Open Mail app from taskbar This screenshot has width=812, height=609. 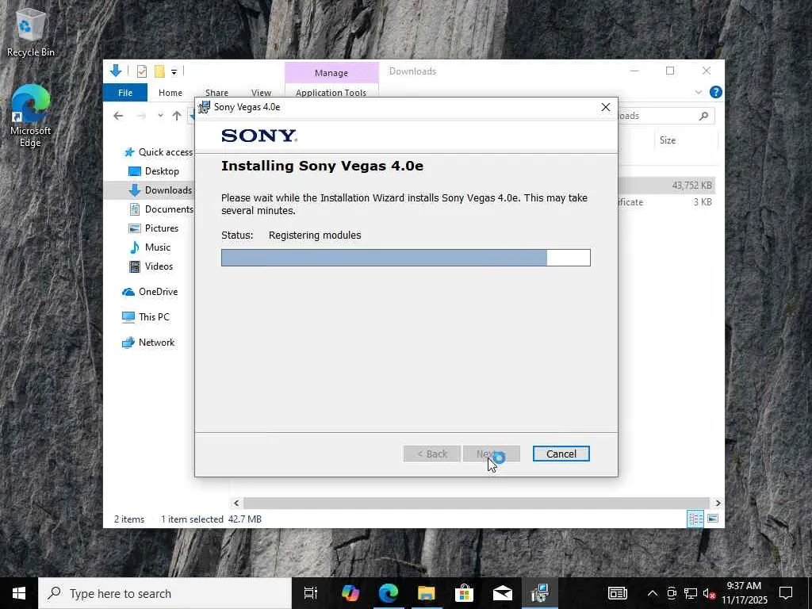tap(502, 593)
